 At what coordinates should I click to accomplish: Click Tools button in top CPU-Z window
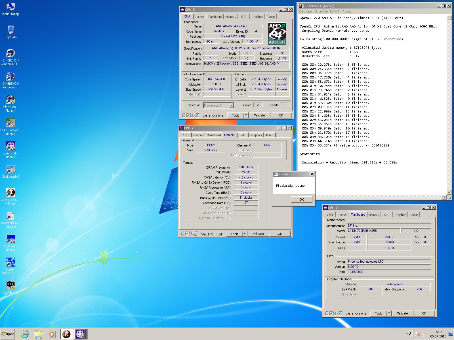pyautogui.click(x=236, y=115)
